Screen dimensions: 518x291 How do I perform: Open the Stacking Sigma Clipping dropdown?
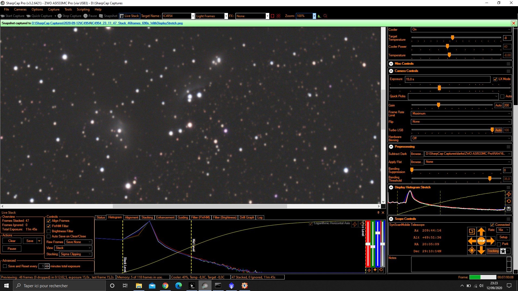click(x=76, y=254)
